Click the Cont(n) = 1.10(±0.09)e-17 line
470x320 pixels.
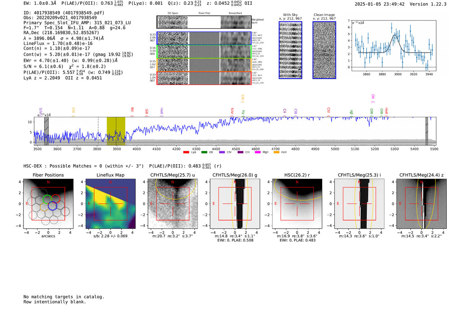57,48
